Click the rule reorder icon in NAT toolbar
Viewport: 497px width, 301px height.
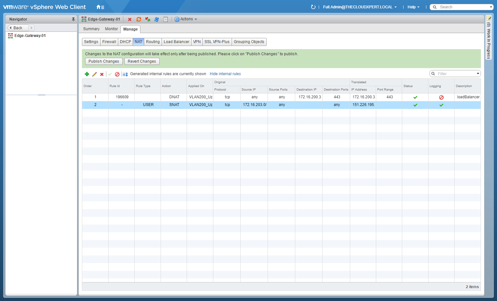coord(125,74)
